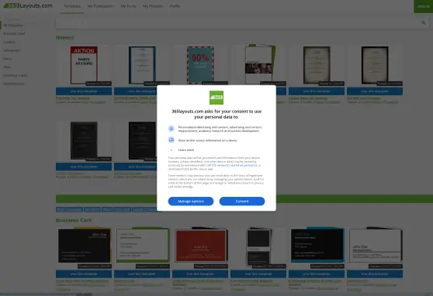Open the AKTION poster template thumbnail
This screenshot has height=296, width=433.
84,65
